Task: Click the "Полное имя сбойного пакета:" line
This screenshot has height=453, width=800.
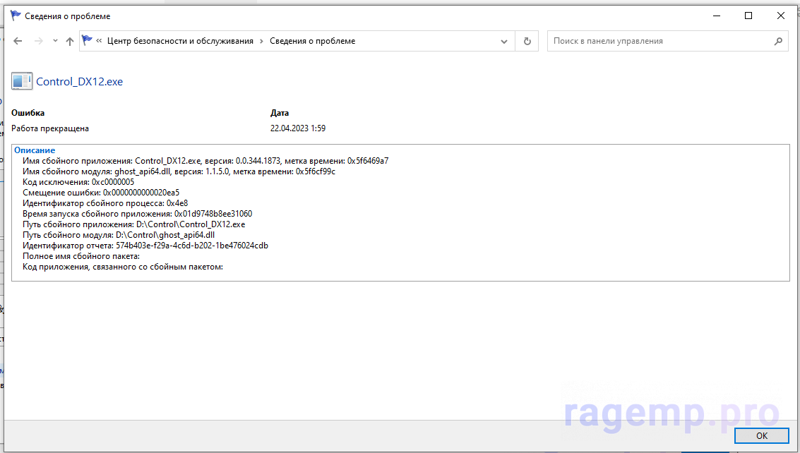Action: click(81, 257)
